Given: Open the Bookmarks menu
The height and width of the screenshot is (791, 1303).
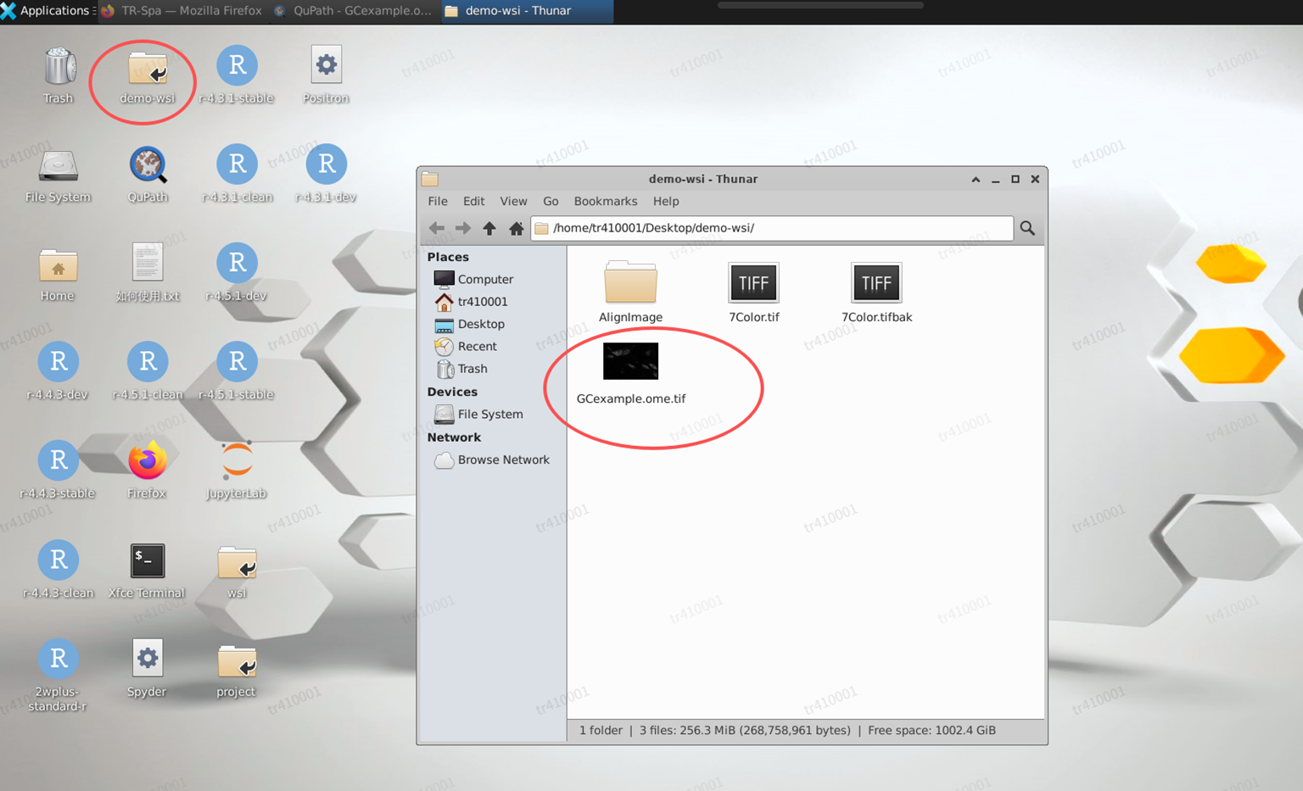Looking at the screenshot, I should pyautogui.click(x=605, y=202).
